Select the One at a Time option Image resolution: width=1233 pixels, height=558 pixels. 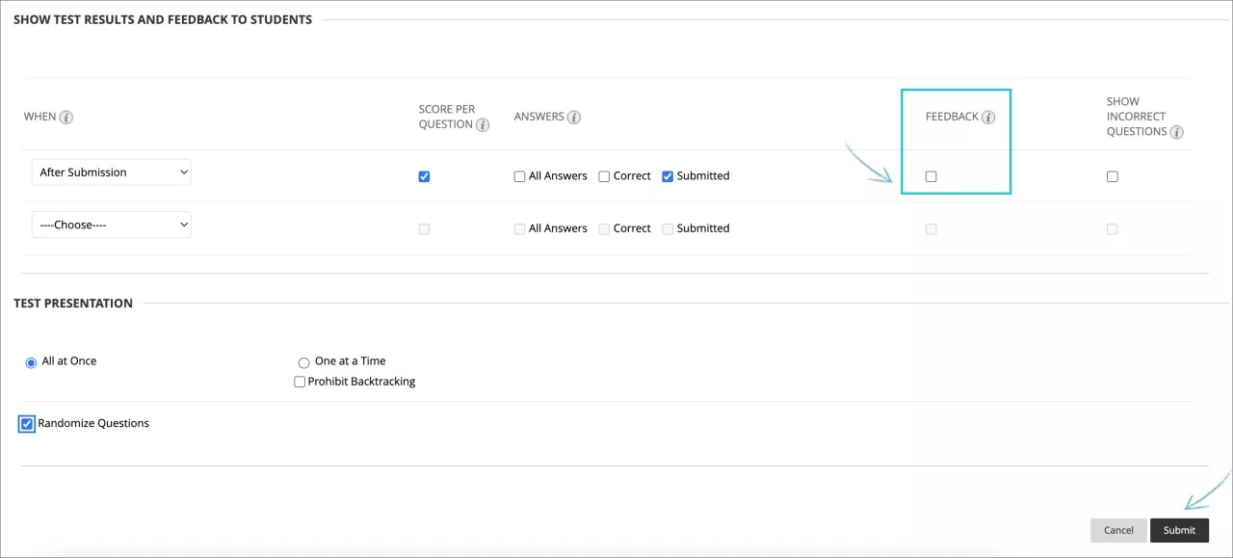tap(303, 361)
